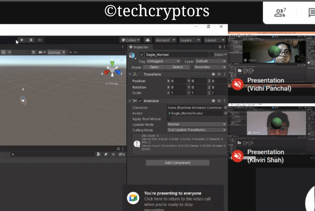Open the Layout dropdown
The height and width of the screenshot is (211, 315).
tap(215, 40)
